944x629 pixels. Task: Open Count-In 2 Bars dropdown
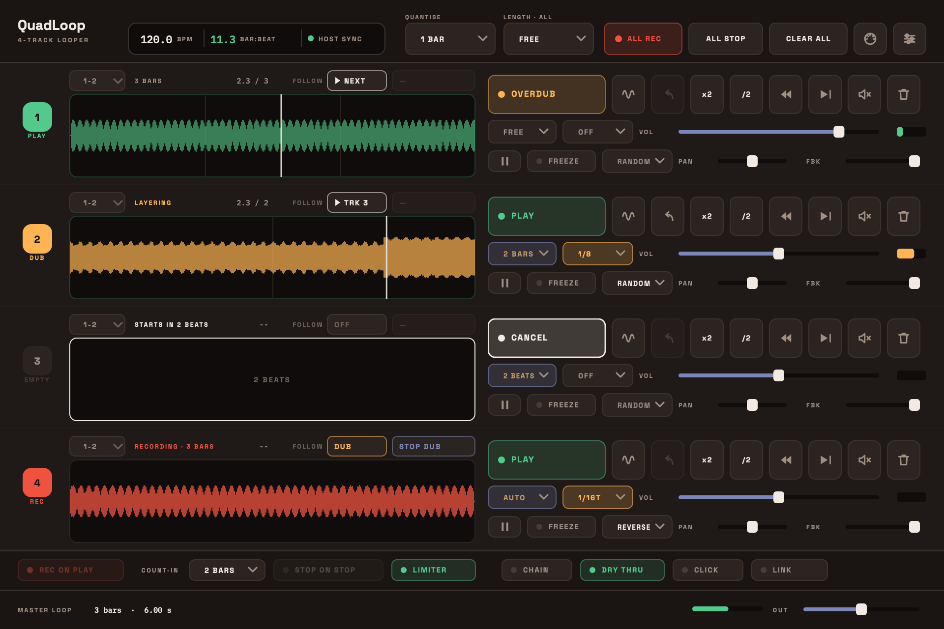point(227,570)
